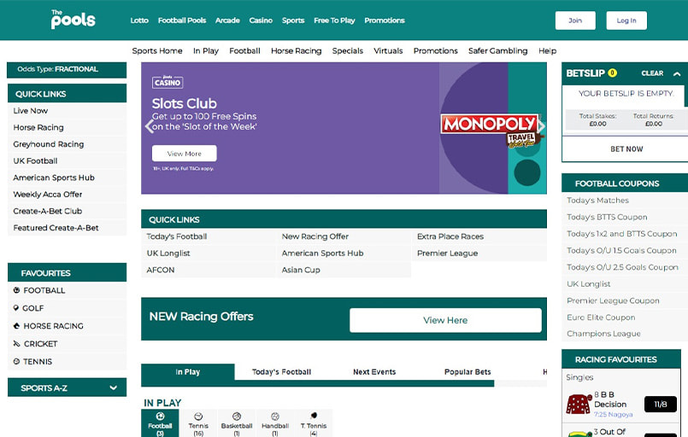688x437 pixels.
Task: Open Live Now quick link
Action: (x=68, y=111)
